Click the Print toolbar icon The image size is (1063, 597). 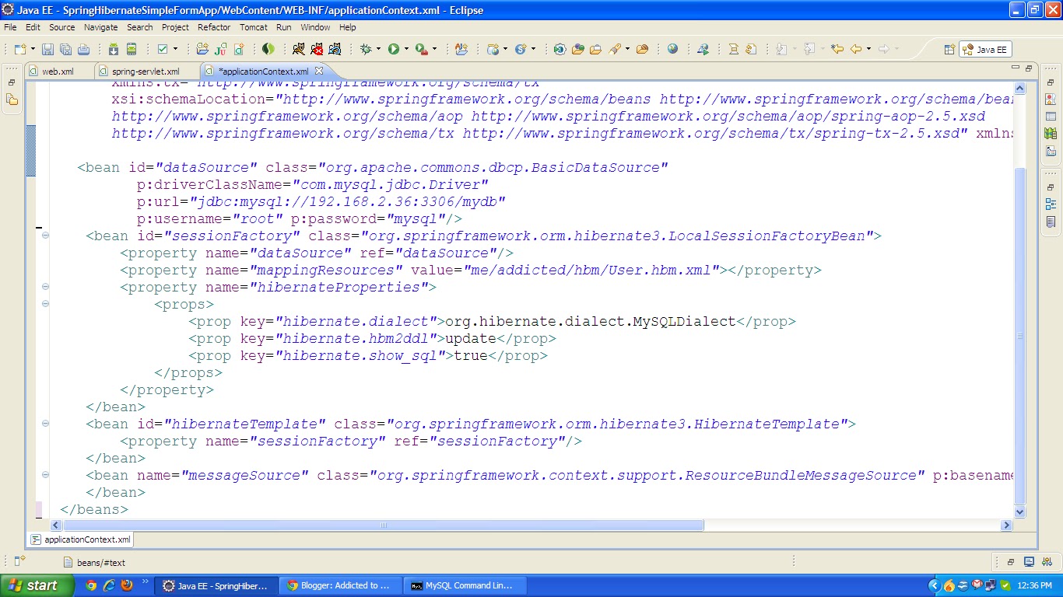tap(85, 48)
